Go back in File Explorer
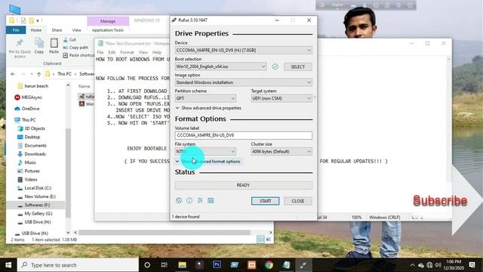The width and height of the screenshot is (483, 272). (x=13, y=74)
